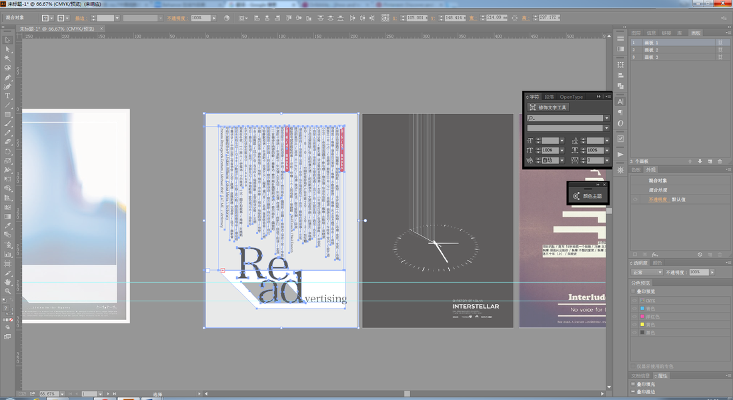Open the Stroke panel icon in dock

(x=620, y=38)
